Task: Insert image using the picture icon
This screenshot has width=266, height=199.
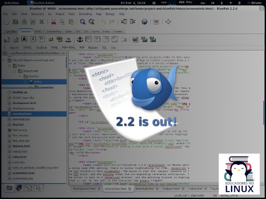Action: tap(135, 39)
